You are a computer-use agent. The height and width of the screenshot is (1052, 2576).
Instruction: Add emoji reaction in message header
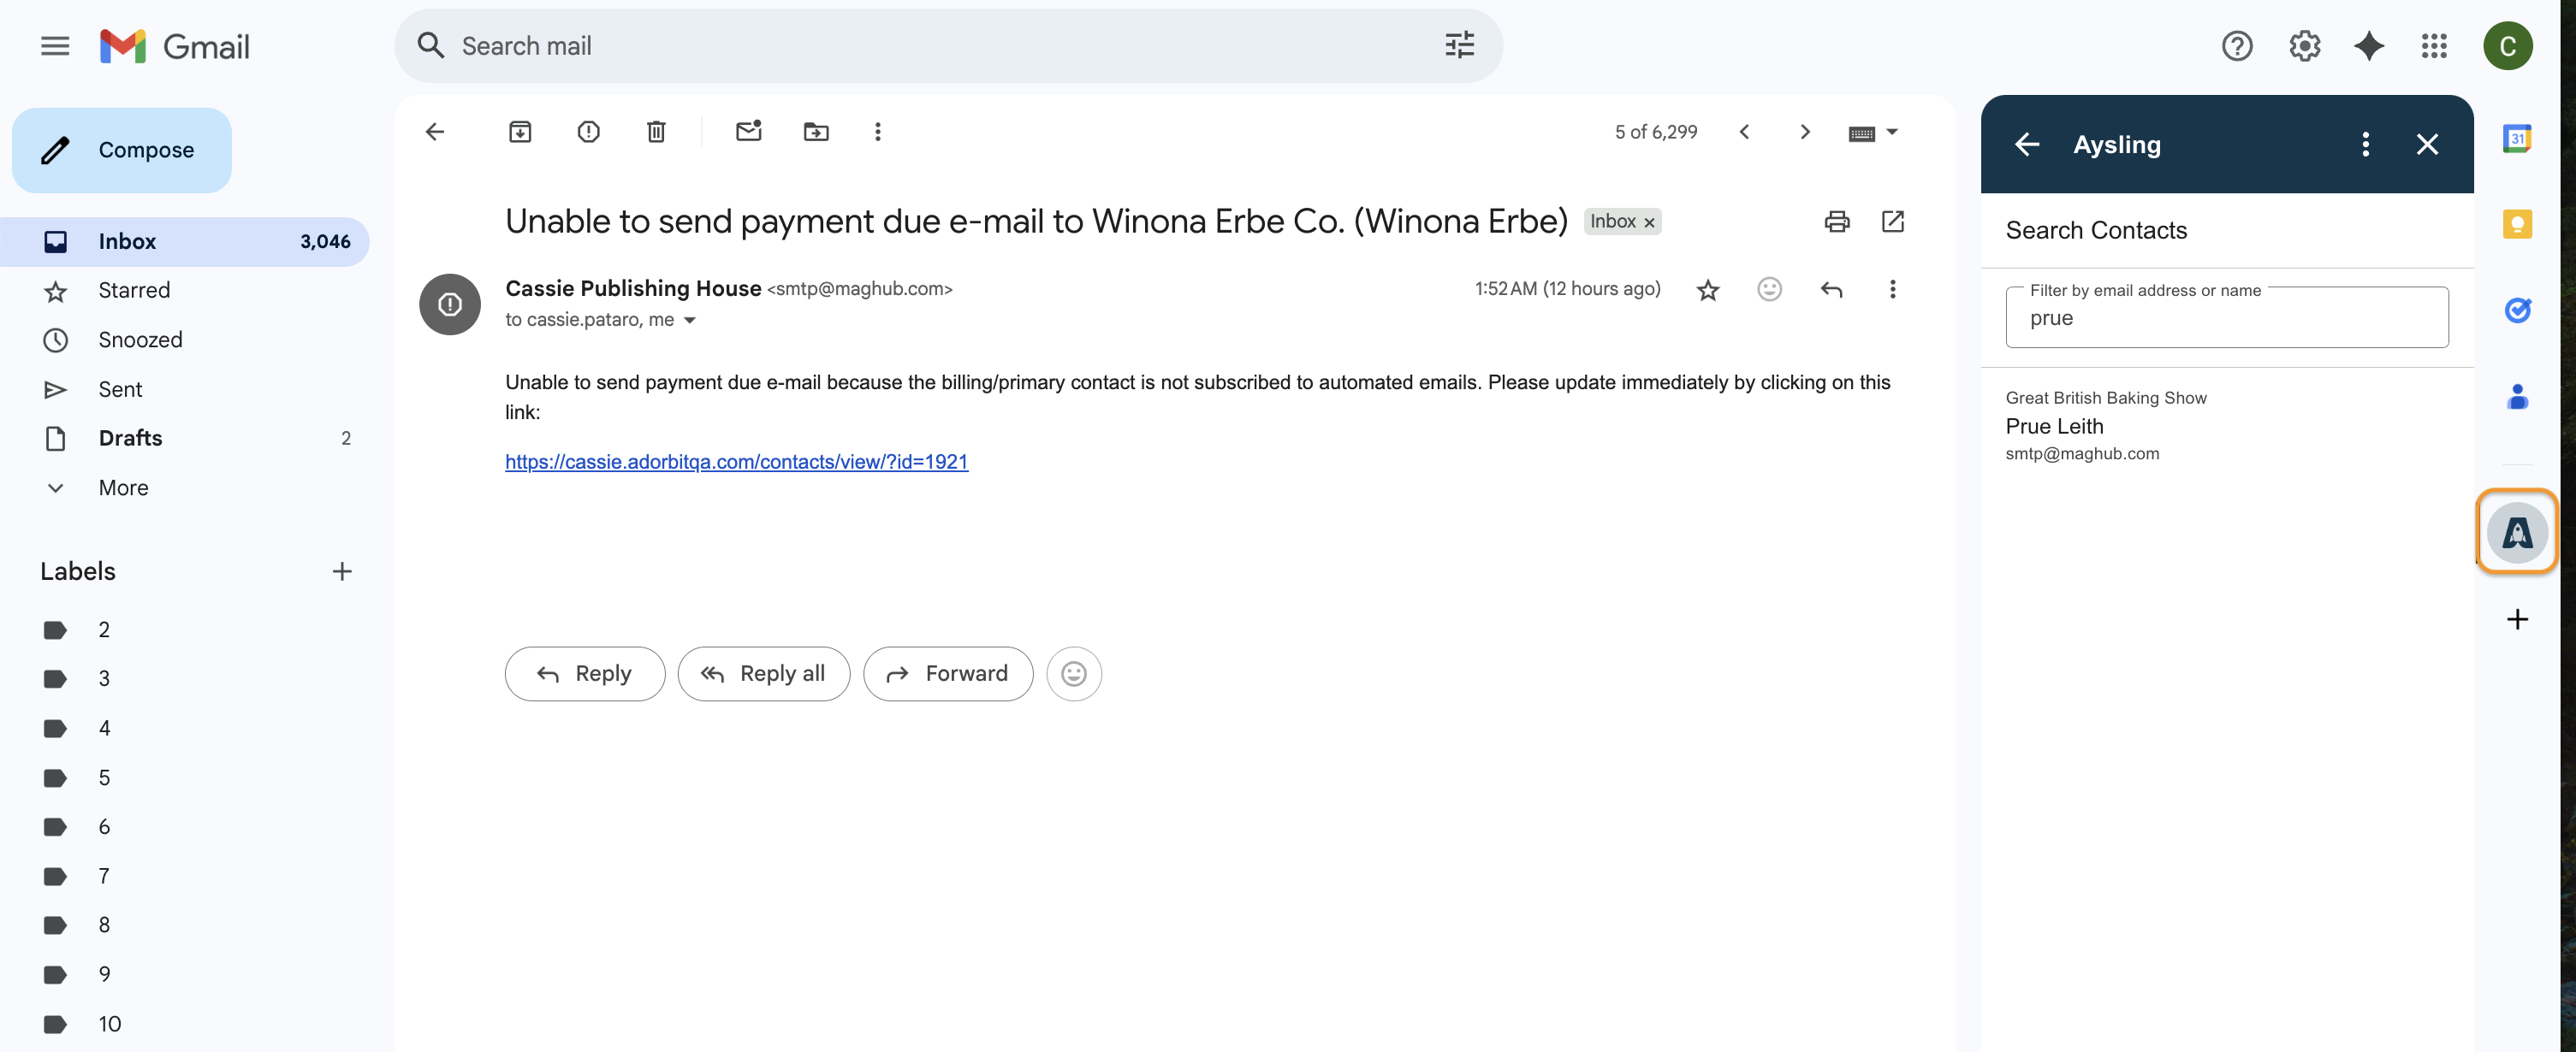(1769, 290)
